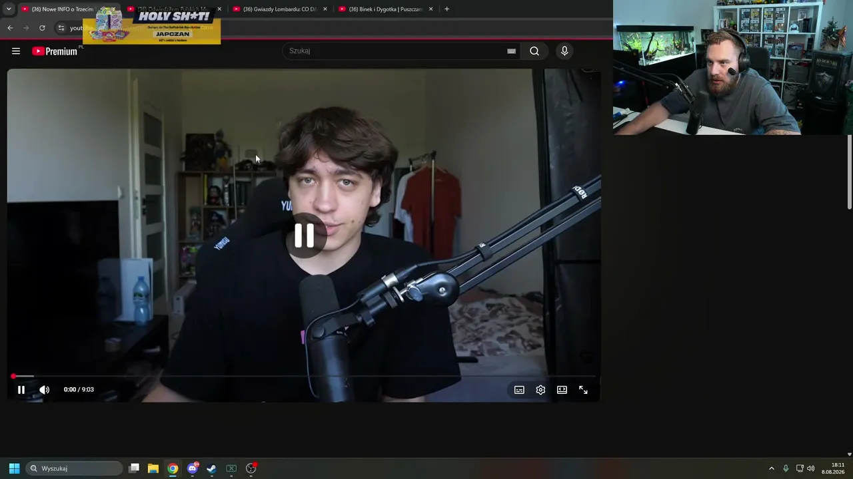Expand the tab search dropdown
The height and width of the screenshot is (479, 853).
coord(9,9)
